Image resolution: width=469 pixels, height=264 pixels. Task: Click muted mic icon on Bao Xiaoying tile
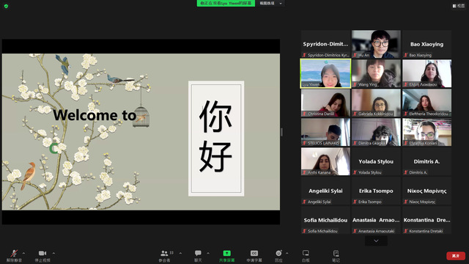(x=406, y=55)
